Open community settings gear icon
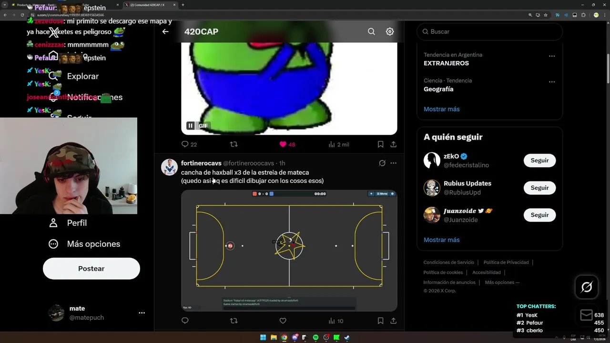Viewport: 610px width, 343px height. [x=390, y=31]
